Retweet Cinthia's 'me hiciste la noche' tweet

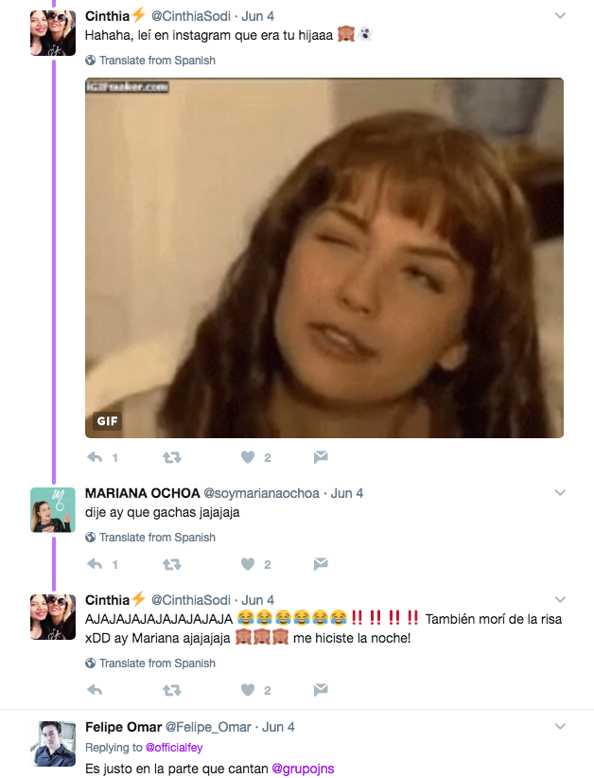pyautogui.click(x=172, y=690)
